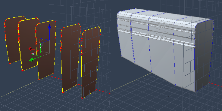Grab the red X-axis arrow handle of the gizmo

[x=30, y=49]
